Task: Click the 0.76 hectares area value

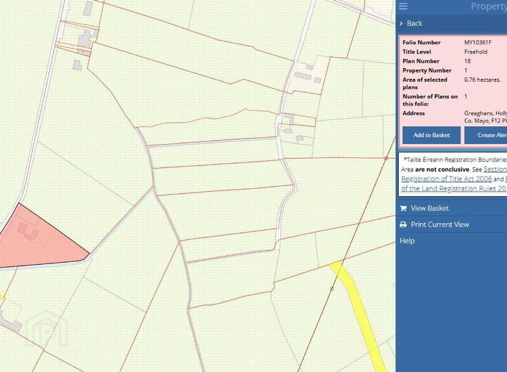Action: 482,80
